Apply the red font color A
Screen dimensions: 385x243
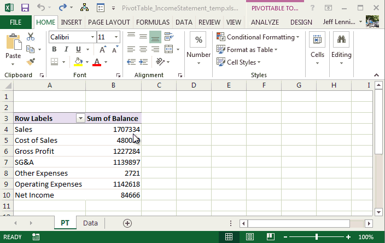pos(97,62)
